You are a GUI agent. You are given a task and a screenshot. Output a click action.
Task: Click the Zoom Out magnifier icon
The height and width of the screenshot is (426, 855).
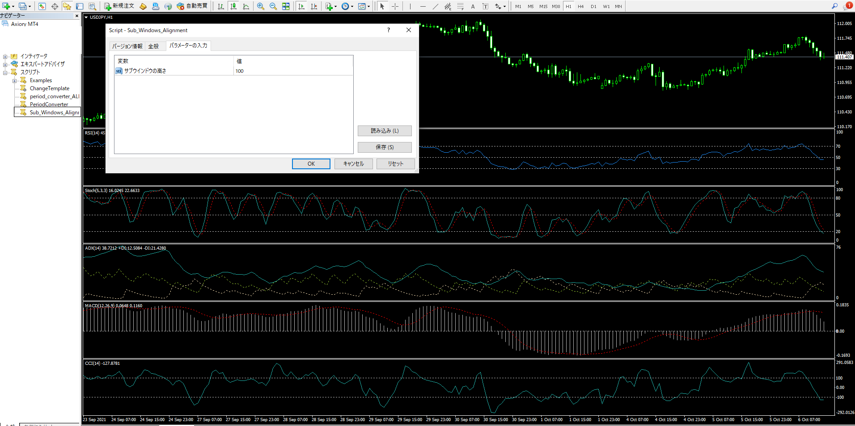coord(273,6)
